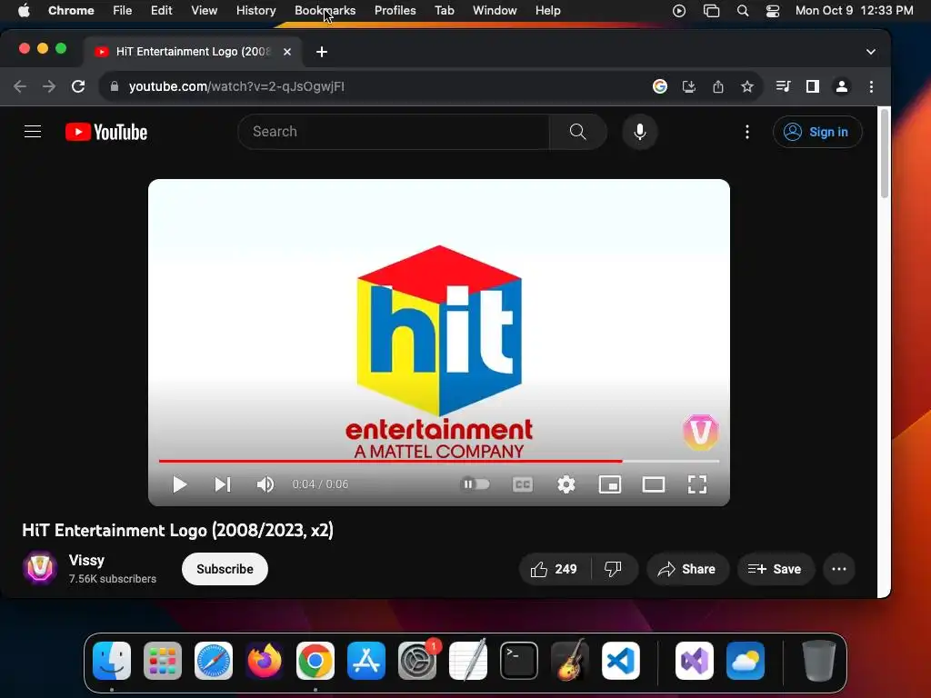Expand the tab search chevron

tap(870, 52)
